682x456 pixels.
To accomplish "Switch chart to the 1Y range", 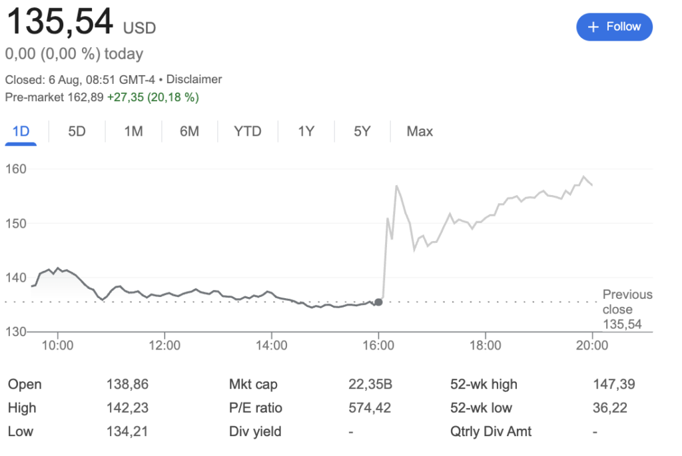I will pos(306,131).
